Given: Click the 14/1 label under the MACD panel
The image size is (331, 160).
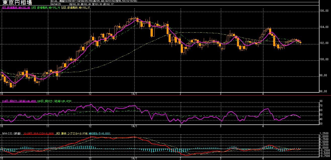Looking at the screenshot, I should click(x=135, y=158).
